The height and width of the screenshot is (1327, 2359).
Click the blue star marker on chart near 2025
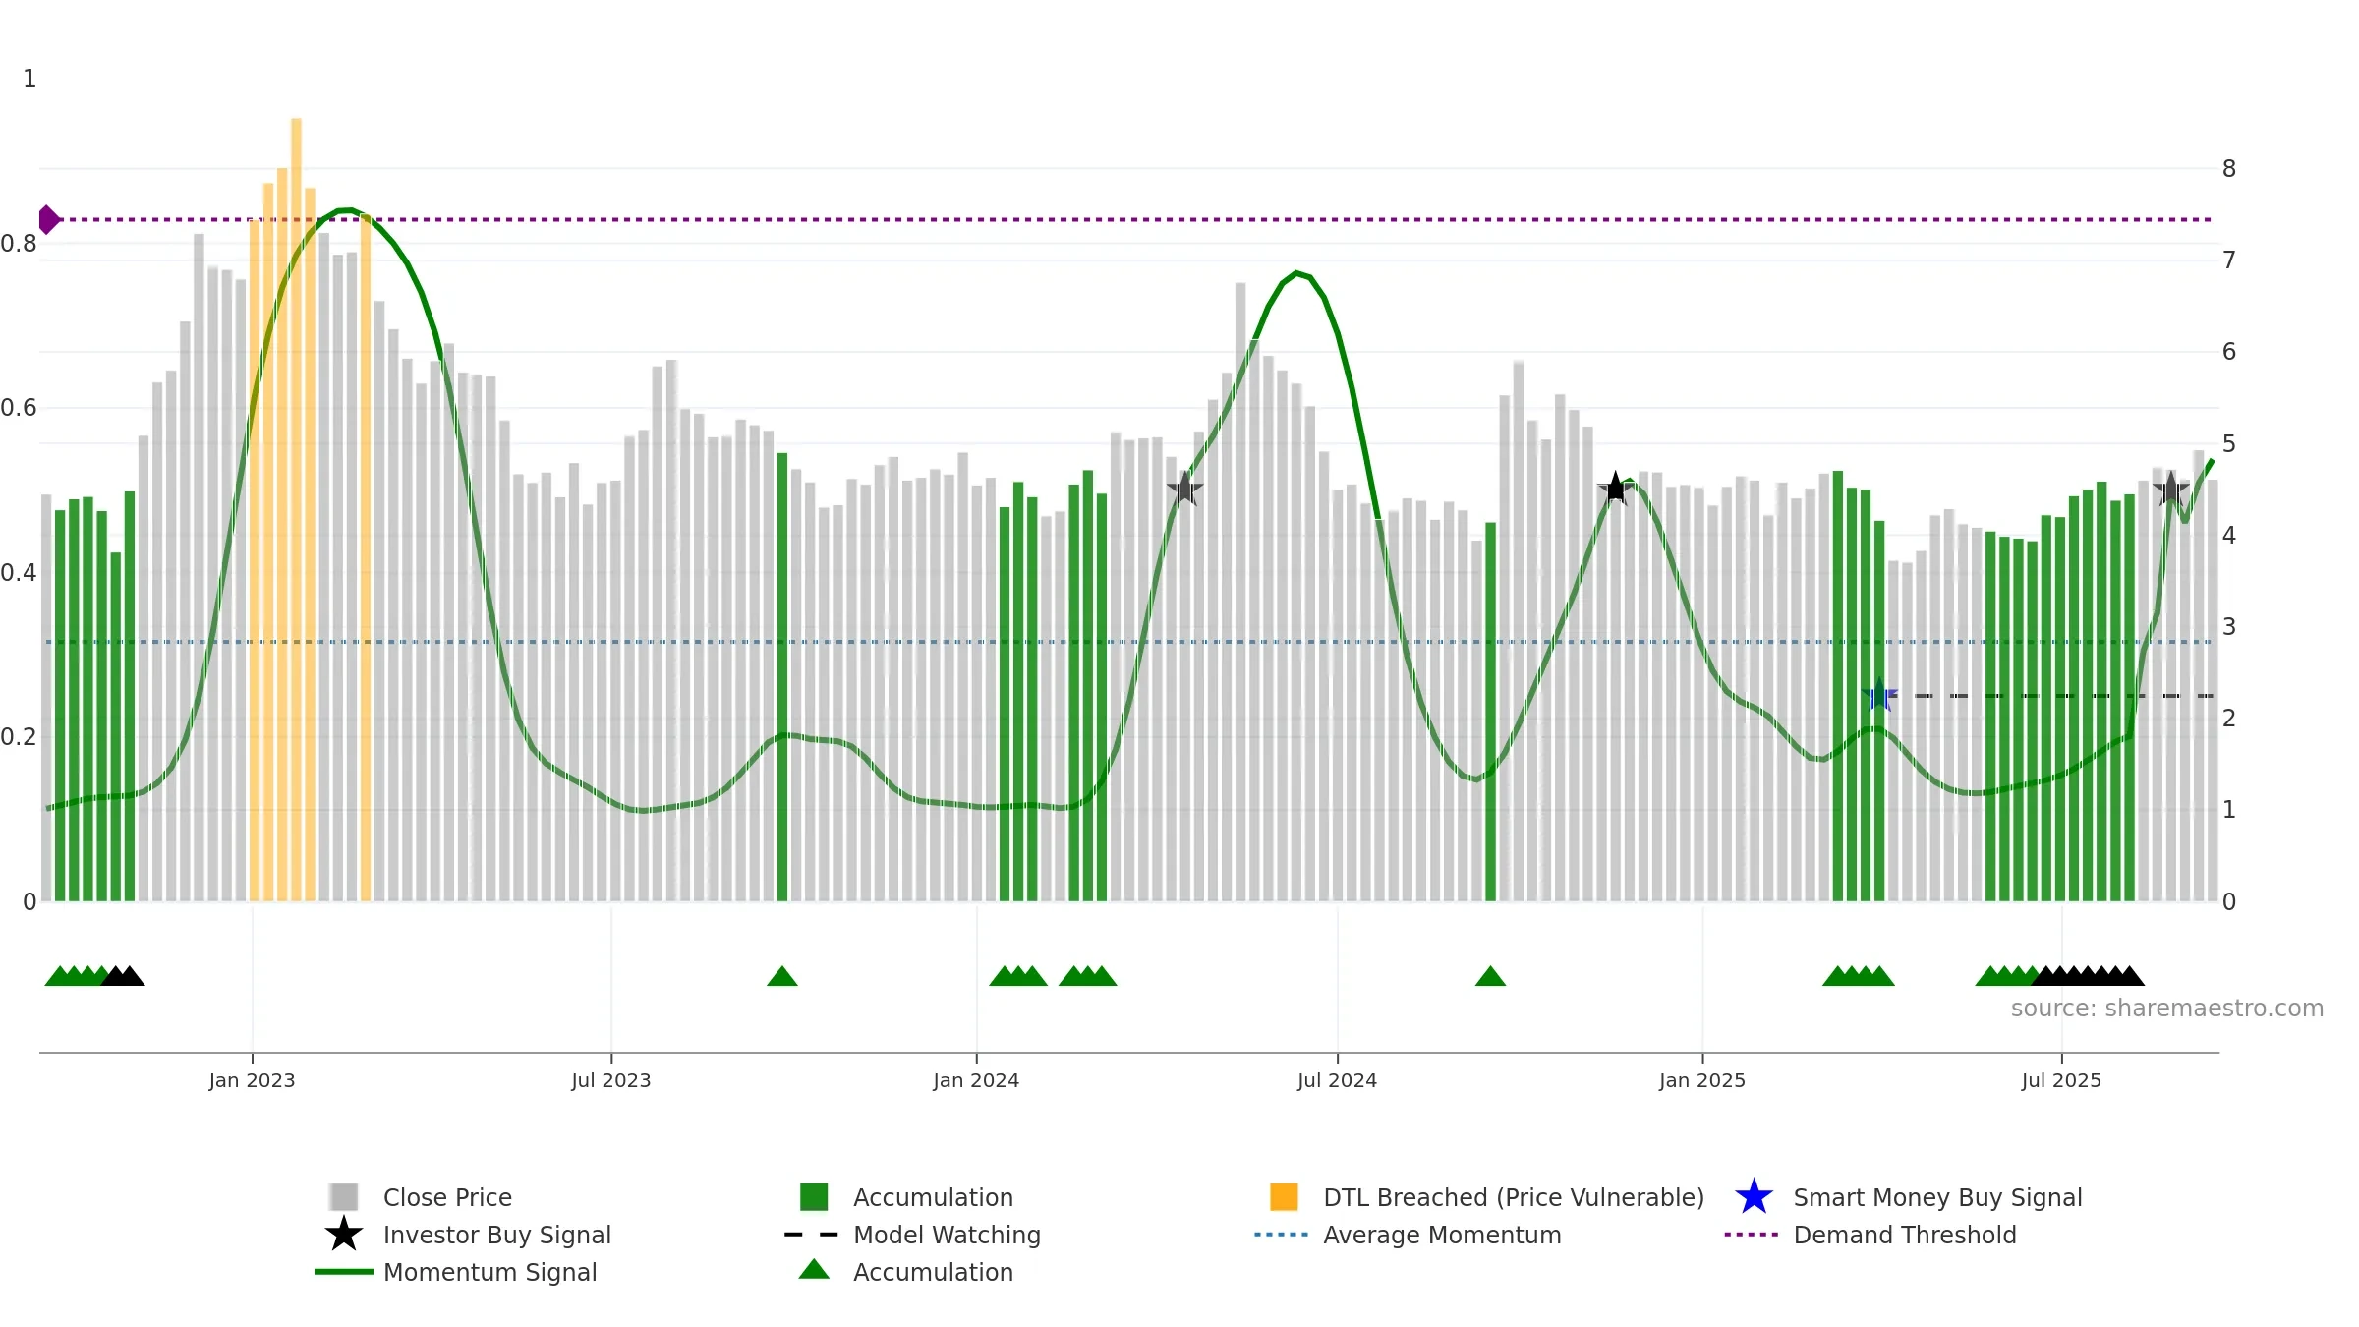click(1879, 696)
